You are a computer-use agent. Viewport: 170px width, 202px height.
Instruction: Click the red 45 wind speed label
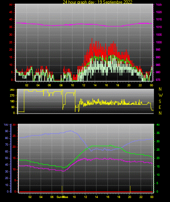11,12
